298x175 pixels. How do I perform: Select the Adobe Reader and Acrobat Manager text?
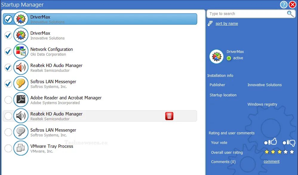66,98
